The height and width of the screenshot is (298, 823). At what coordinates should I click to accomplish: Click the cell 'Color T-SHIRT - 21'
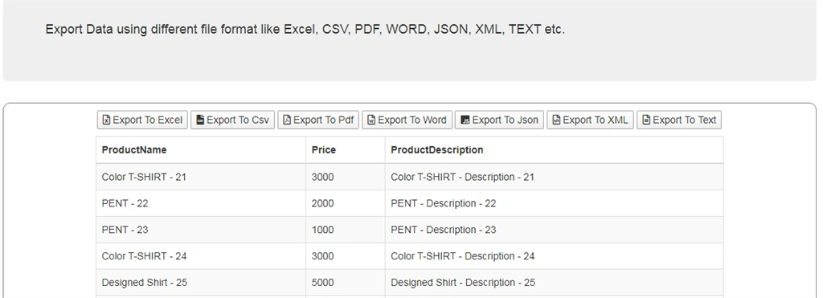201,177
